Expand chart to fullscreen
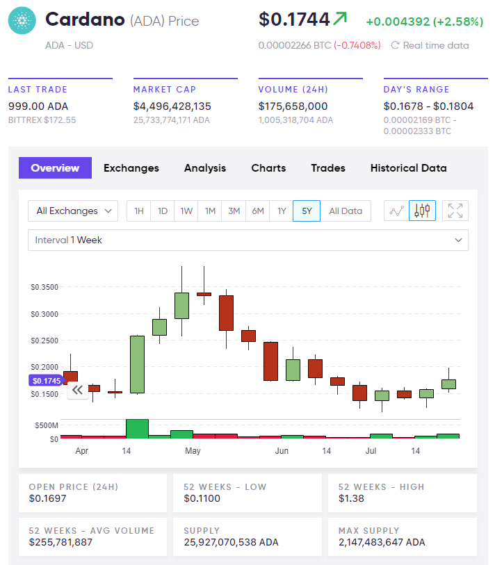 tap(455, 211)
